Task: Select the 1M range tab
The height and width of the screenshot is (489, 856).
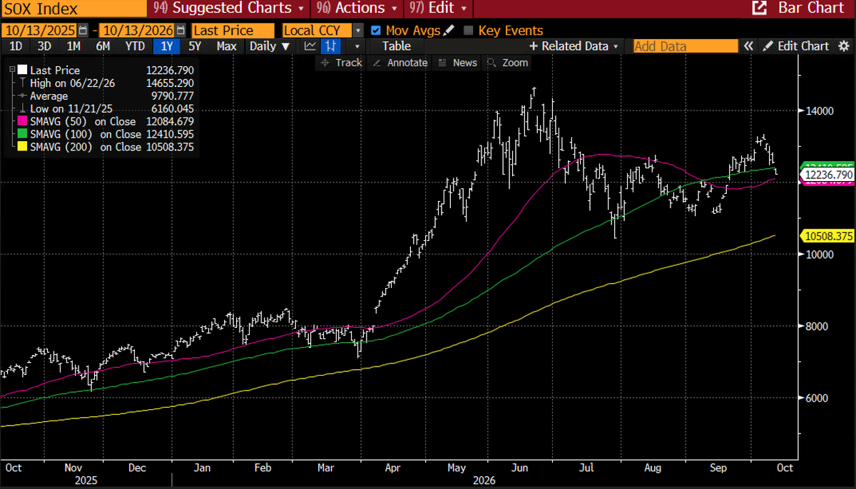Action: (73, 46)
